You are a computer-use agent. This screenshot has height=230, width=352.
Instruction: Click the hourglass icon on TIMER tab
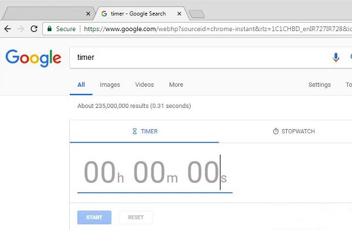pyautogui.click(x=134, y=131)
